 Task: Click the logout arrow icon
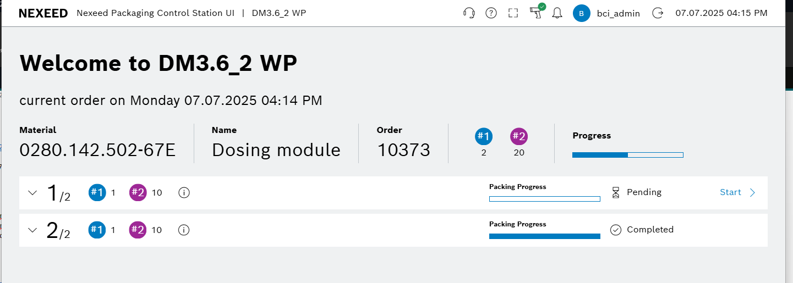coord(658,13)
